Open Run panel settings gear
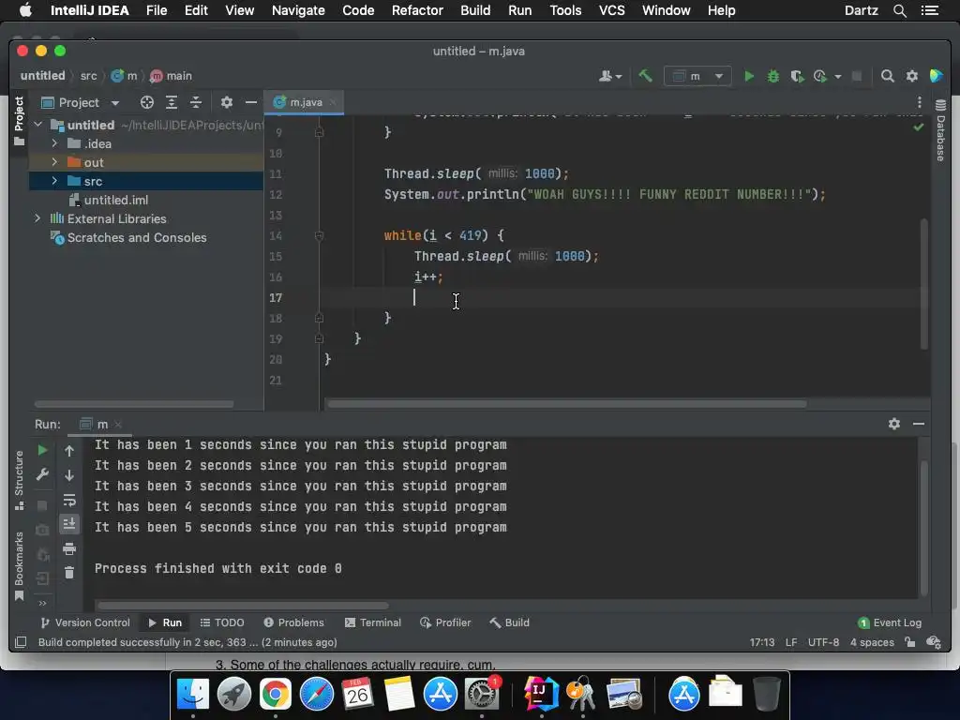Viewport: 960px width, 720px height. pyautogui.click(x=893, y=424)
